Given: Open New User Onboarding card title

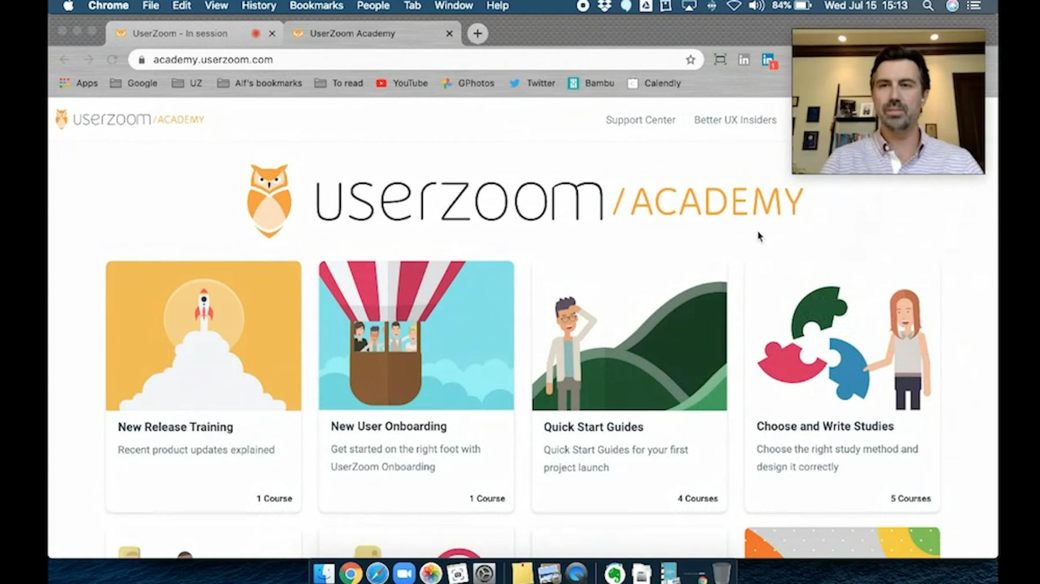Looking at the screenshot, I should pyautogui.click(x=389, y=426).
